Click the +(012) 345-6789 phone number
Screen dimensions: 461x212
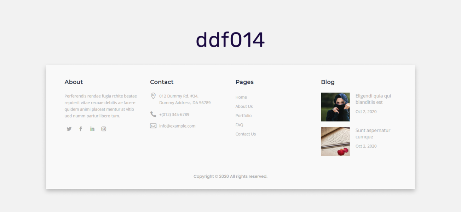(x=174, y=114)
